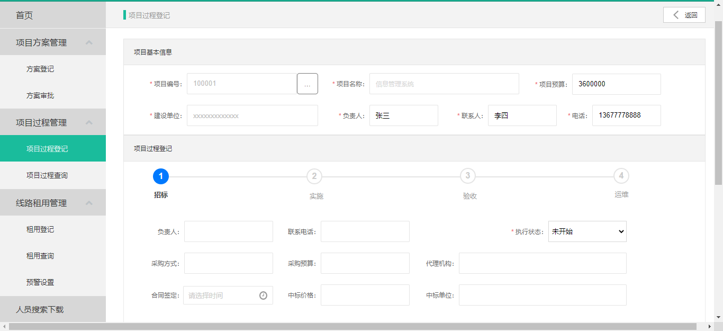Click the 项目预算 field showing 3600000
The height and width of the screenshot is (331, 723).
(x=617, y=84)
